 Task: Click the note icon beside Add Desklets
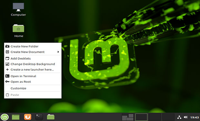[7, 59]
